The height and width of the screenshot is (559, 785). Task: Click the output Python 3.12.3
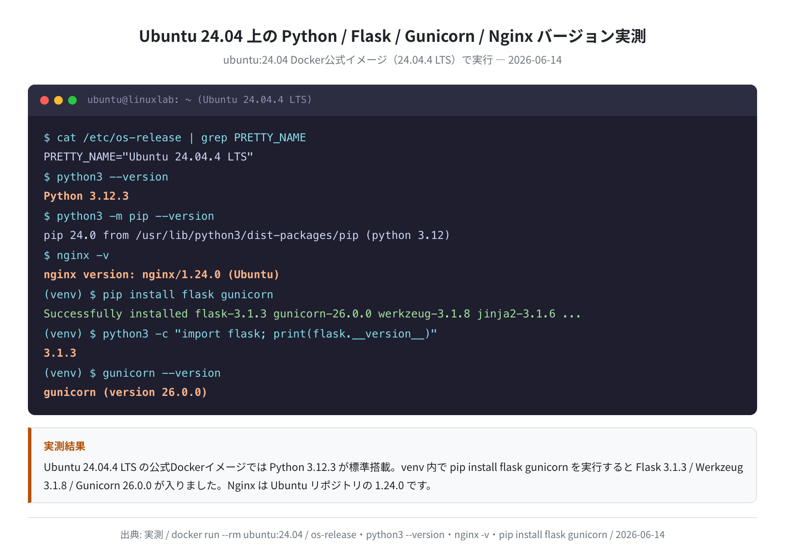[x=86, y=196]
